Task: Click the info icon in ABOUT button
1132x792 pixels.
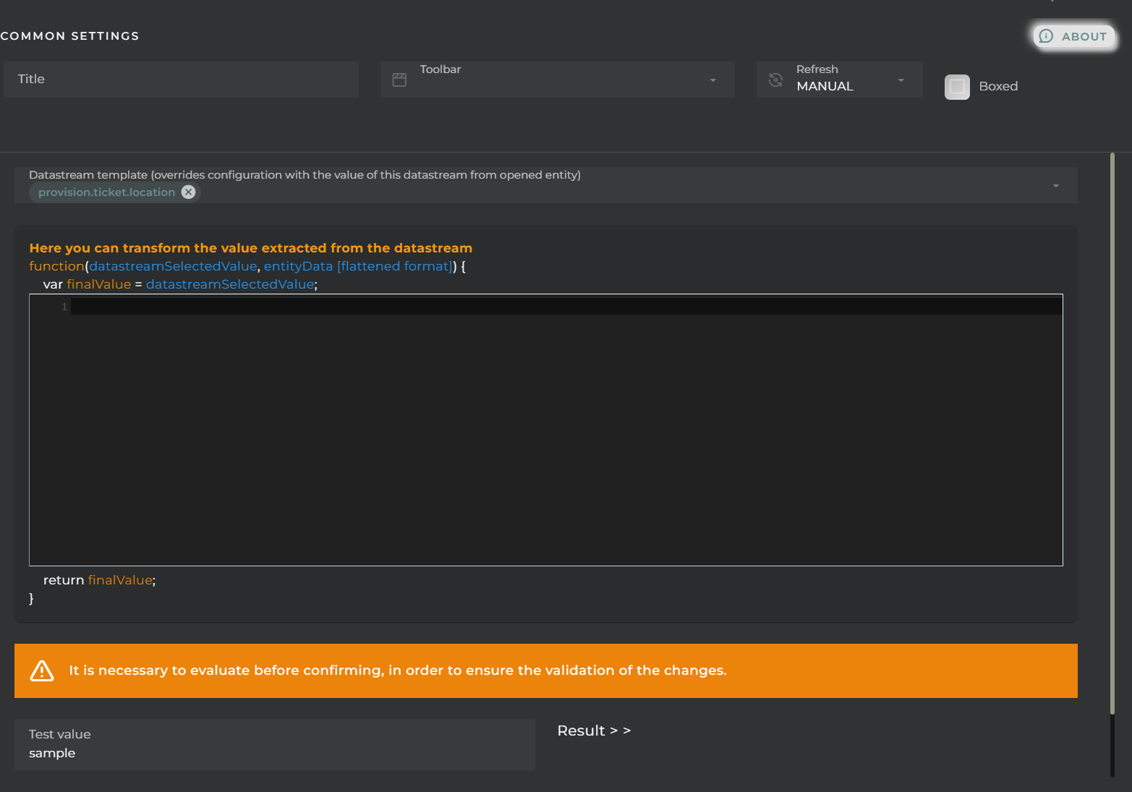Action: [x=1046, y=36]
